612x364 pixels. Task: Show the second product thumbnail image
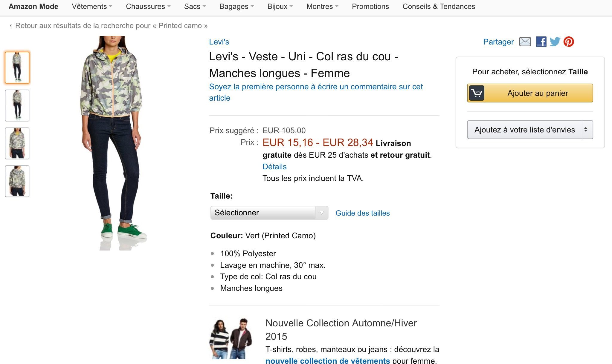(17, 105)
